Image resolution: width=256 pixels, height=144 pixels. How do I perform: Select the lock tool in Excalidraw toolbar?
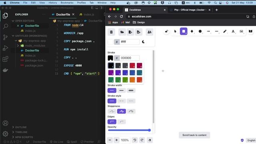tap(166, 31)
